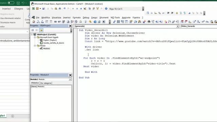
Task: Open the Project Explorer toolbar icon
Action: (x=90, y=9)
